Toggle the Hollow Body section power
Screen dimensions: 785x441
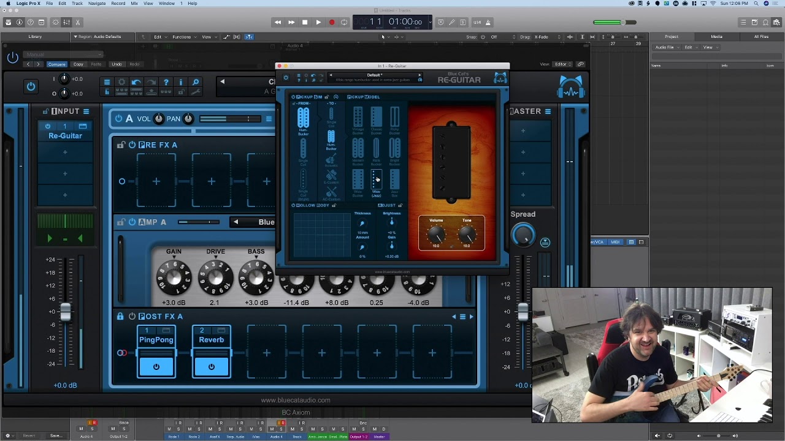pos(293,205)
